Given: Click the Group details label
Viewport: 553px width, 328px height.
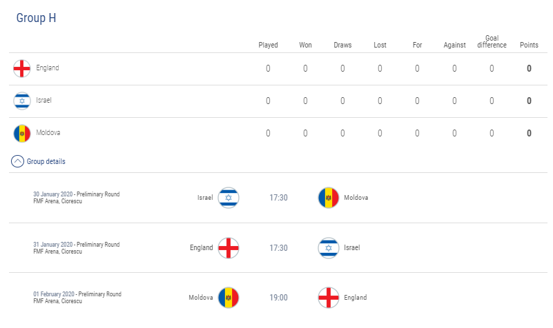Looking at the screenshot, I should click(x=46, y=161).
